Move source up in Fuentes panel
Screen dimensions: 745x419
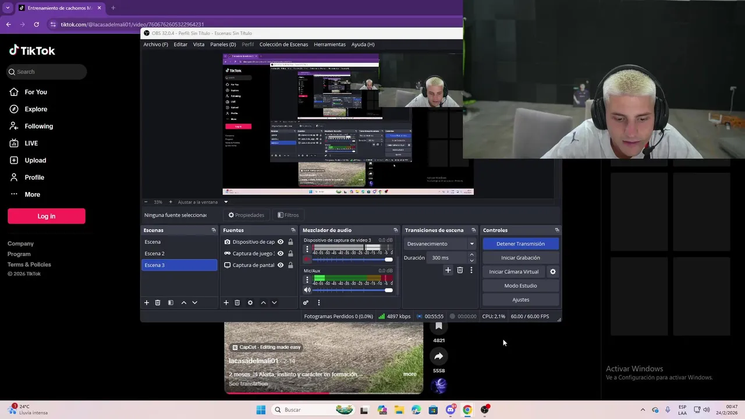tap(263, 303)
